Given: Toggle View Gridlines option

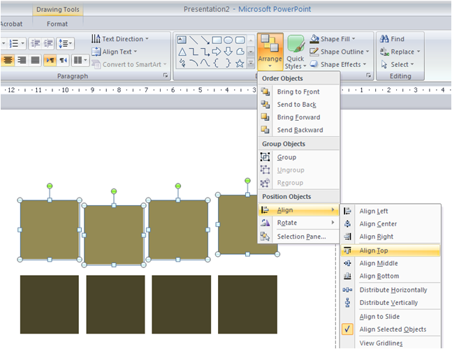Looking at the screenshot, I should tap(391, 343).
